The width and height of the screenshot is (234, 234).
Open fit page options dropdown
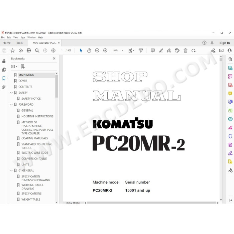[131, 50]
